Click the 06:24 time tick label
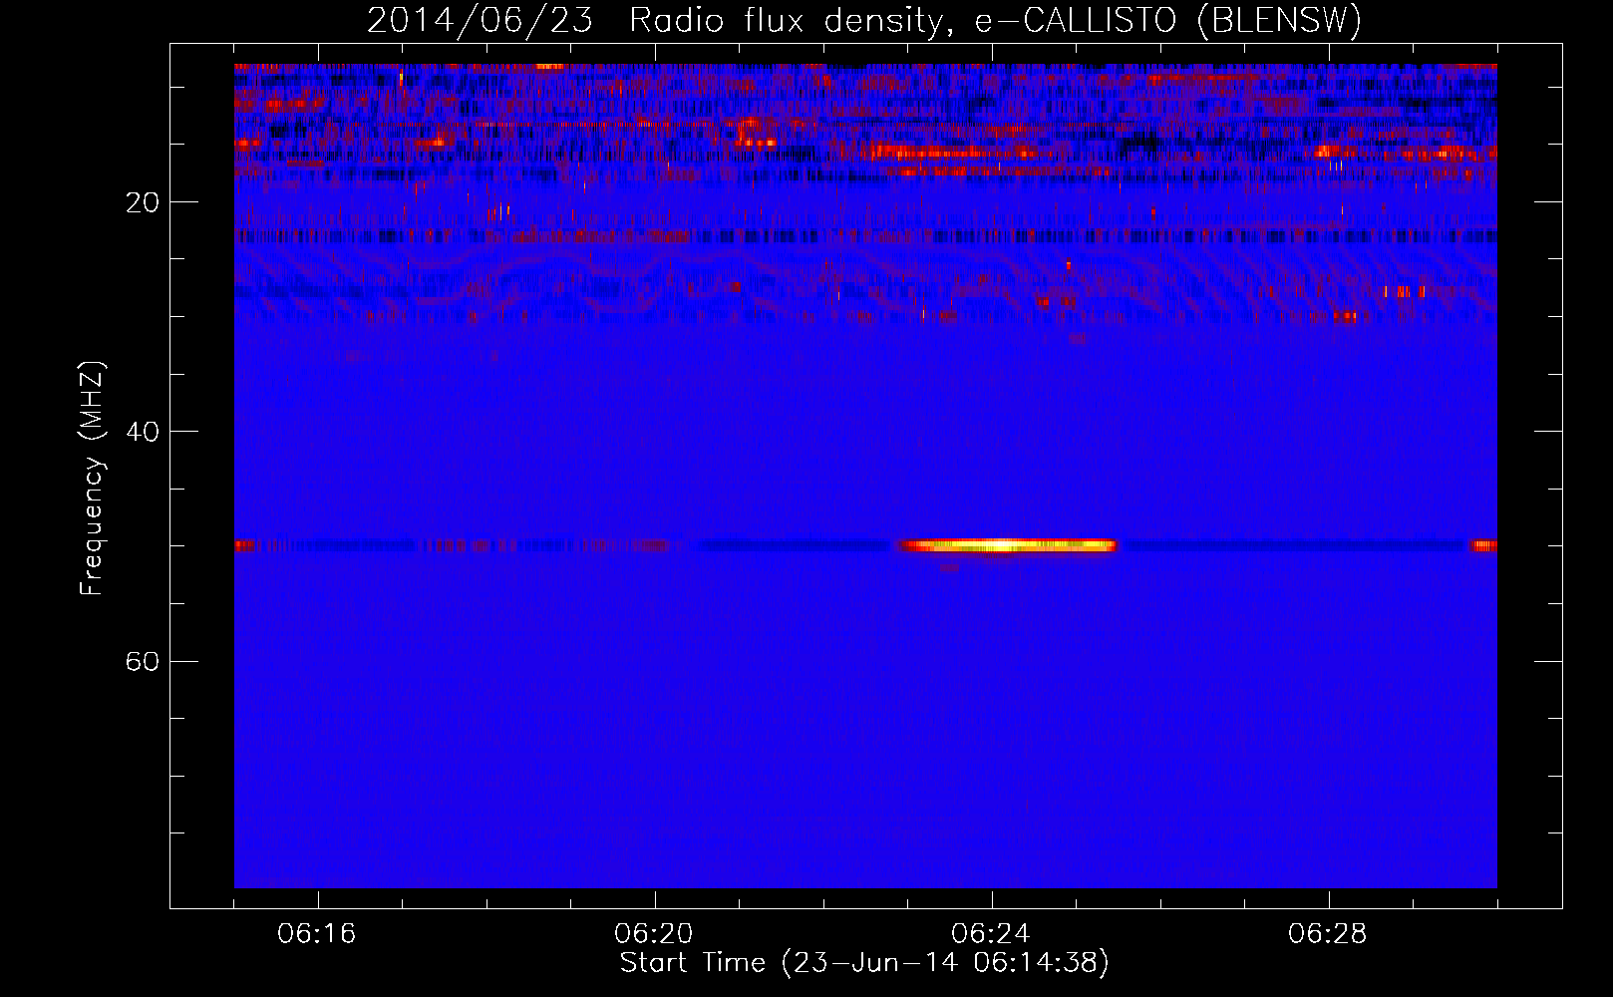Image resolution: width=1613 pixels, height=997 pixels. point(991,933)
